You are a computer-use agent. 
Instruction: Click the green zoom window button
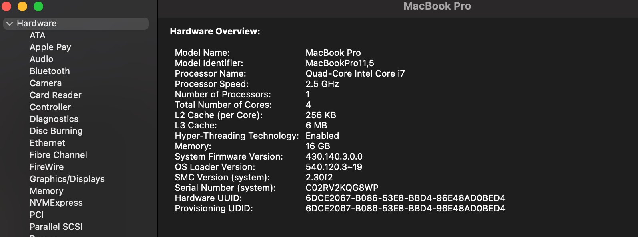[38, 6]
